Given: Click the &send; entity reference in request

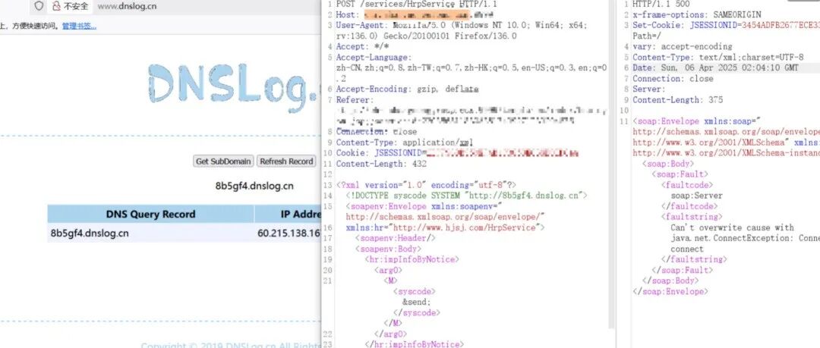Looking at the screenshot, I should click(416, 302).
